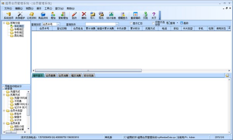Collapse the 所有分组 tree node
The image size is (233, 140).
(x=4, y=23)
